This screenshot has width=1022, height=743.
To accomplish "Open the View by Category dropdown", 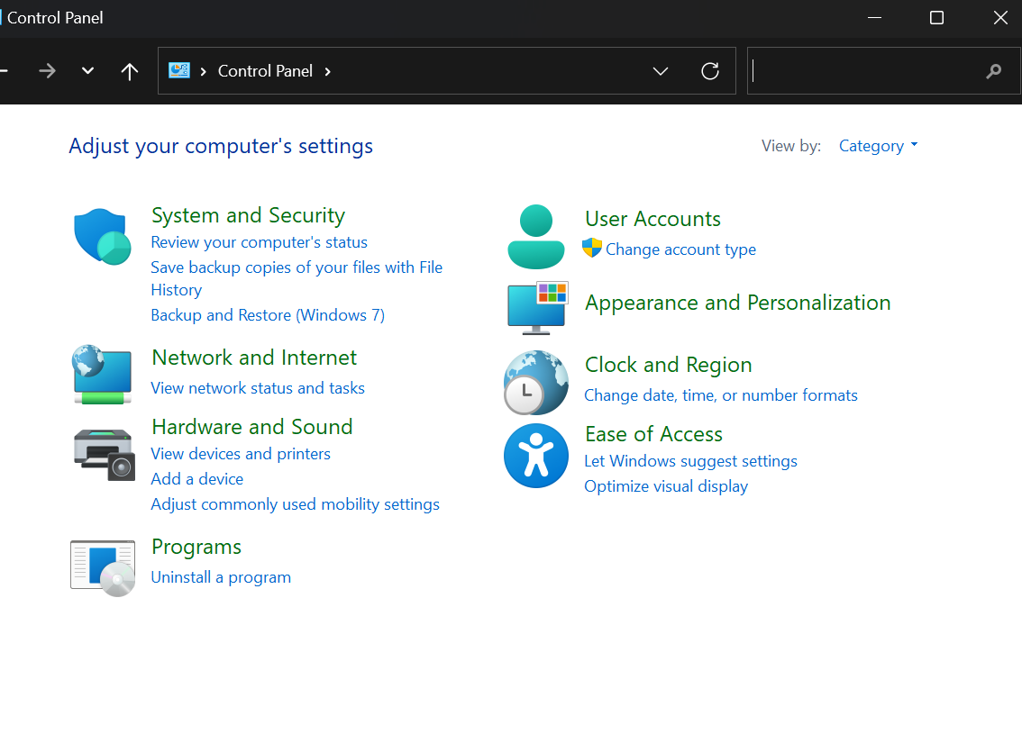I will coord(877,146).
